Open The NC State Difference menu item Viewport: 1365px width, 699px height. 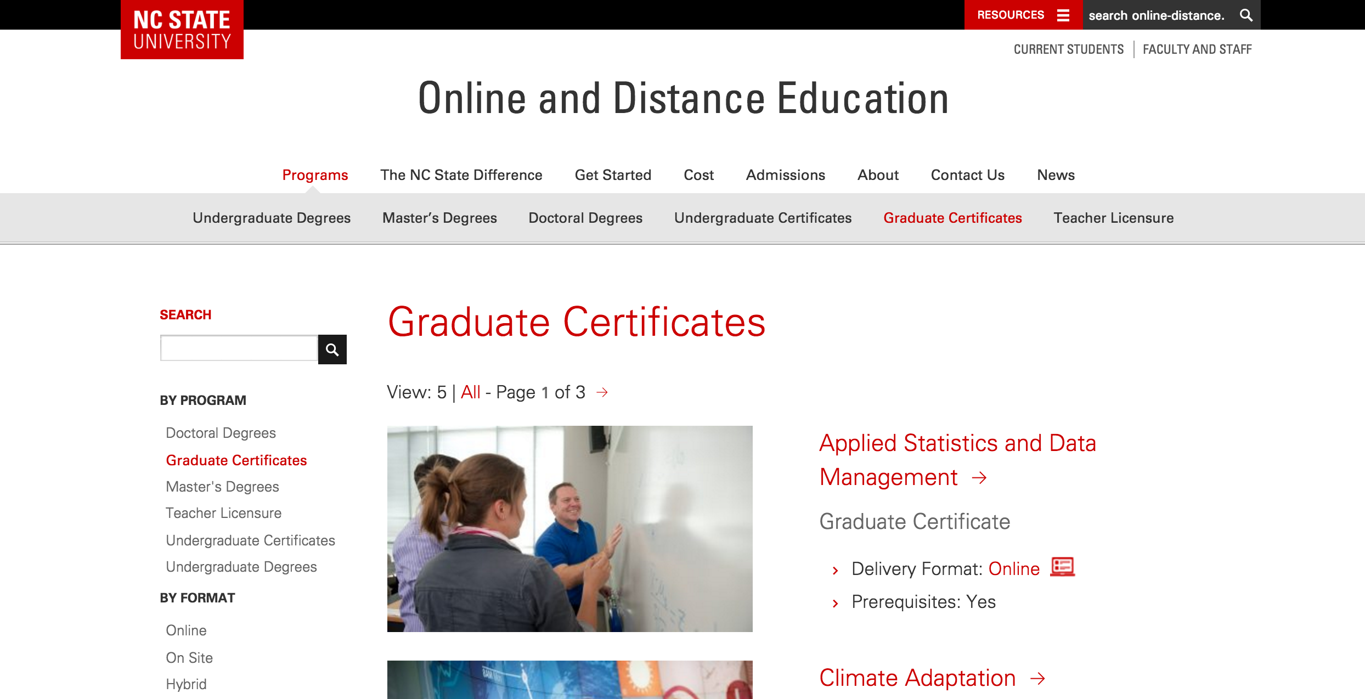(461, 175)
